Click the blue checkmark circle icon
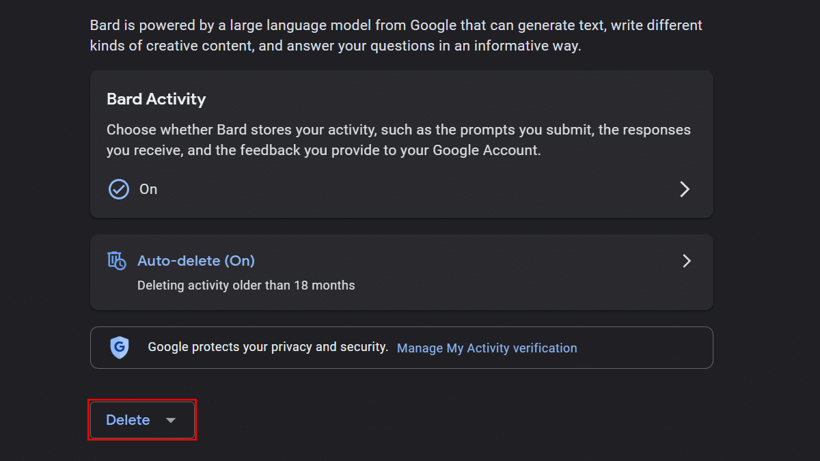Viewport: 820px width, 461px height. [119, 189]
